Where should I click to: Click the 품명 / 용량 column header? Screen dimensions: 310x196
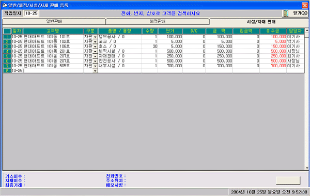(x=120, y=31)
